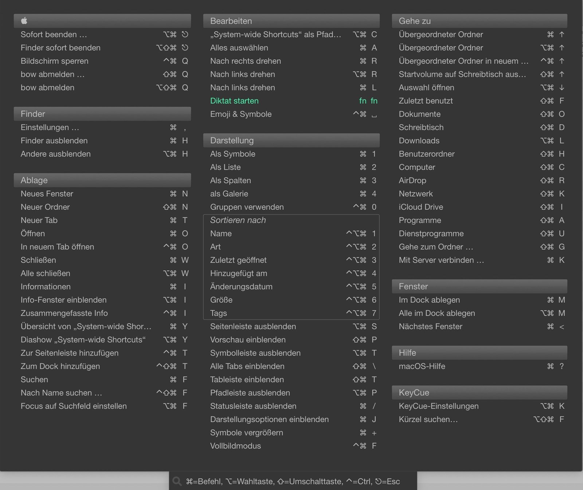This screenshot has width=583, height=490.
Task: Choose 'Bildschirm sperren'
Action: pyautogui.click(x=102, y=61)
